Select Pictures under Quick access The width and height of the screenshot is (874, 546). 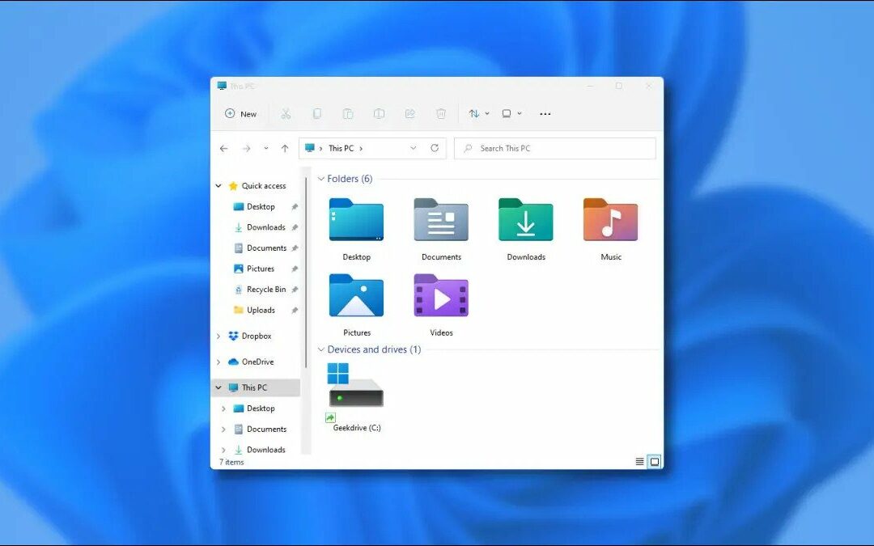tap(261, 269)
